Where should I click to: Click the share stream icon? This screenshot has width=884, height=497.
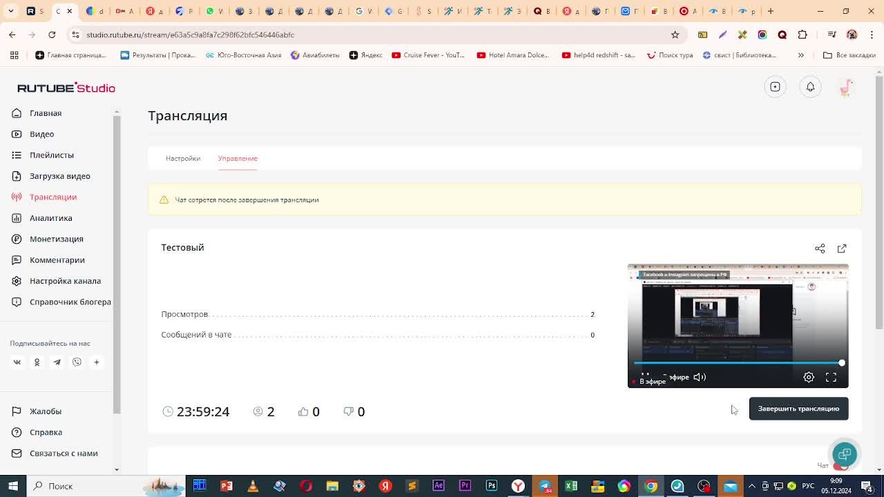820,248
